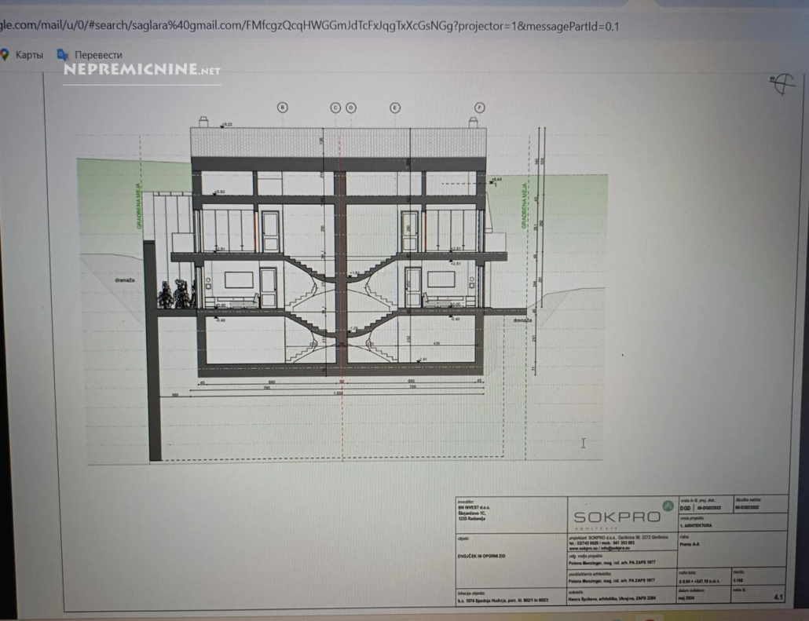Viewport: 809px width, 621px height.
Task: Click the DVOJČEK IN OPORNI ZID text
Action: pyautogui.click(x=481, y=555)
